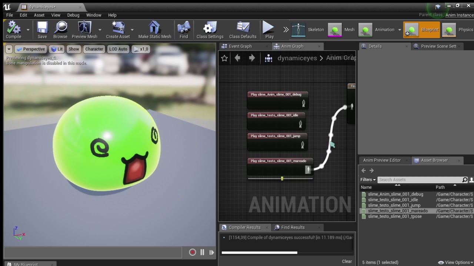Switch to Animation editor mode
This screenshot has width=474, height=266.
coord(376,30)
